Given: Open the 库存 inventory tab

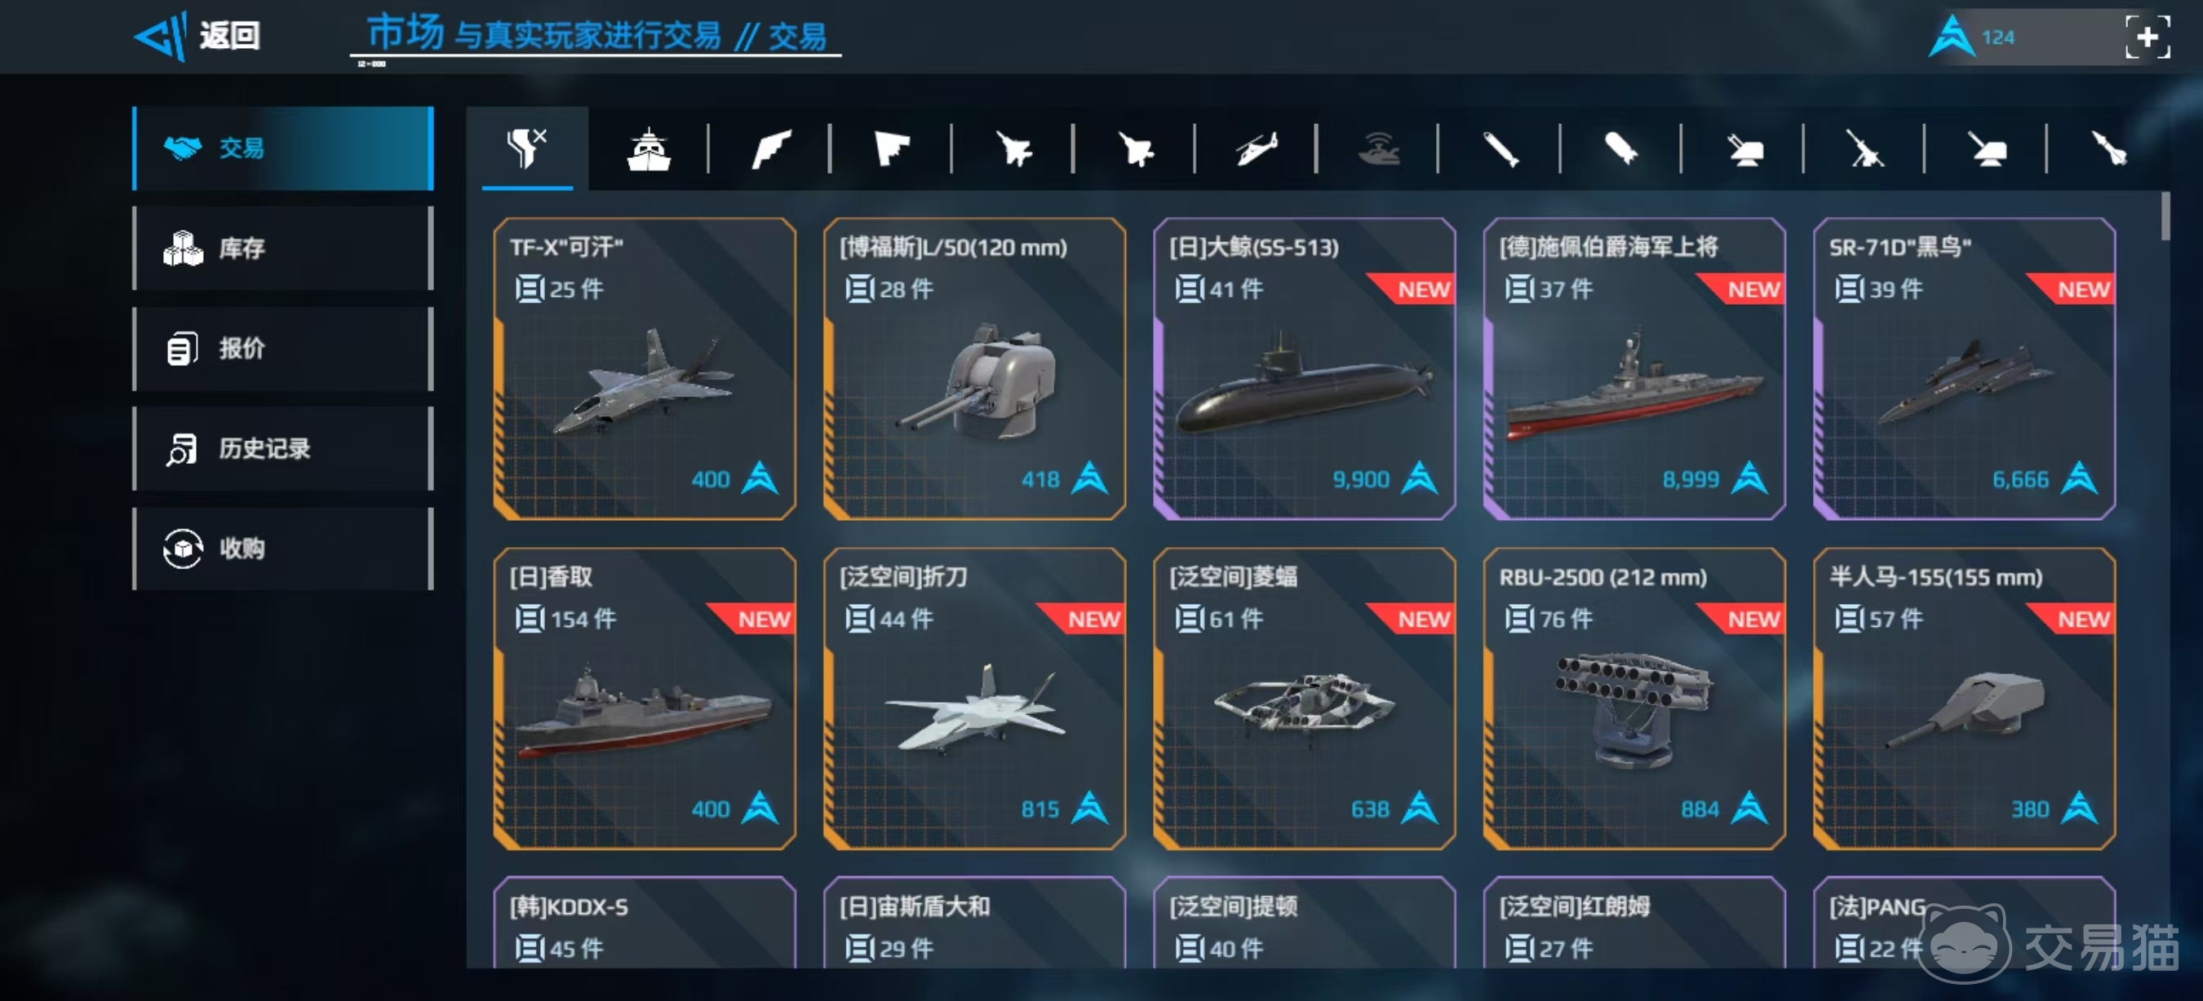Looking at the screenshot, I should point(283,249).
